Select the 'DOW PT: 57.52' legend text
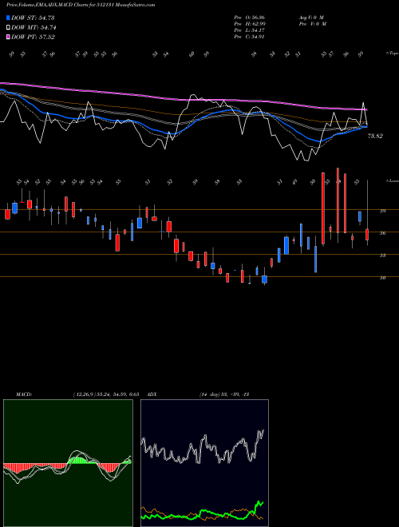The image size is (399, 527). pos(33,38)
